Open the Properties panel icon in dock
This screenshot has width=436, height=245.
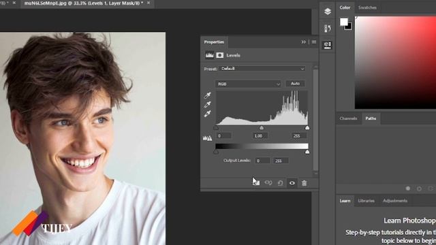(328, 45)
